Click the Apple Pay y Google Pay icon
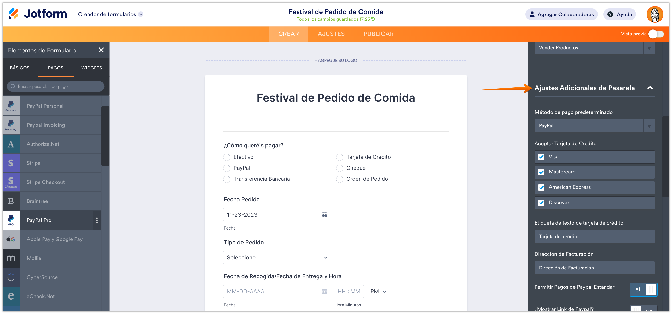Viewport: 672px width, 314px height. click(x=11, y=239)
